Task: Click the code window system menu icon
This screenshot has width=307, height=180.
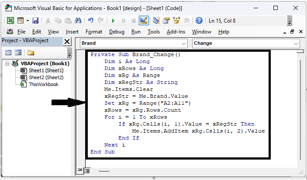Action: pos(10,32)
